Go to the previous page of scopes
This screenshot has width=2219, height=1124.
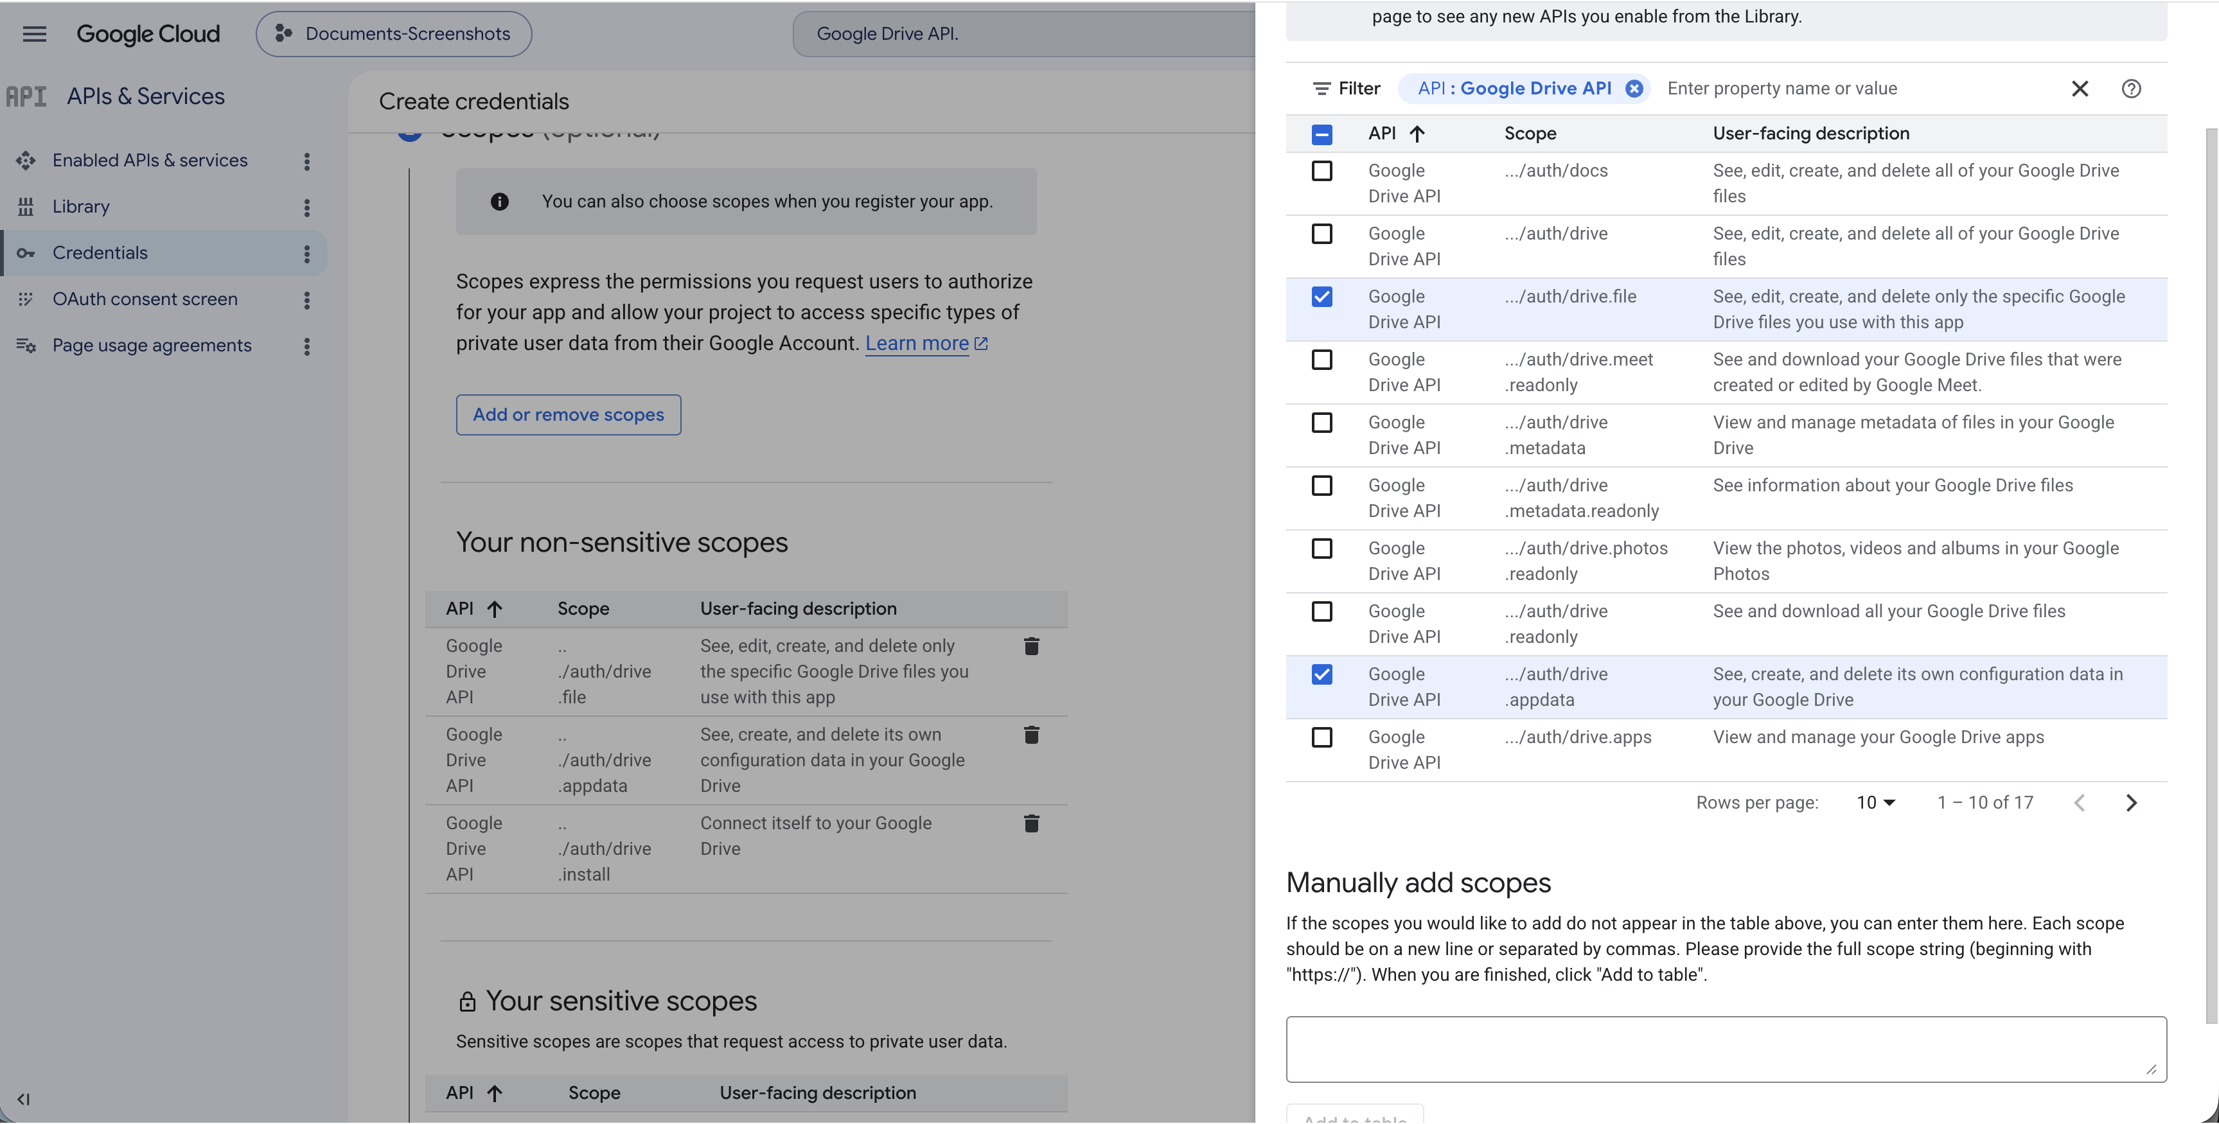click(2080, 803)
